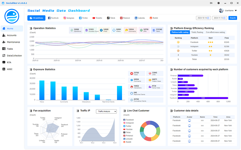Expand the Traffic Analysis dropdown
This screenshot has width=241, height=150.
[106, 111]
